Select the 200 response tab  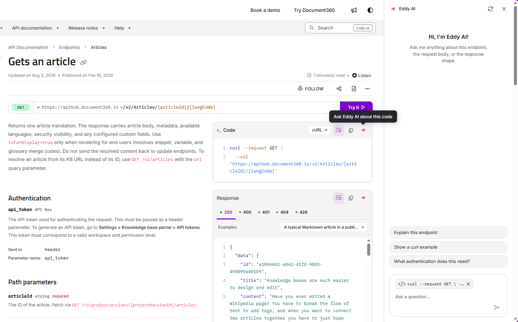click(226, 212)
